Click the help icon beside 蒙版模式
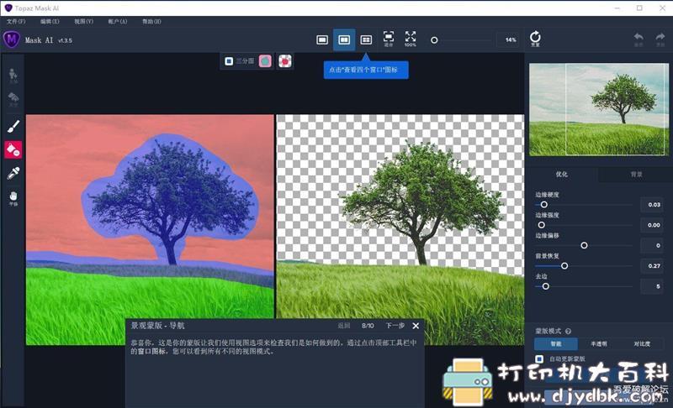The height and width of the screenshot is (408, 673). pyautogui.click(x=568, y=332)
